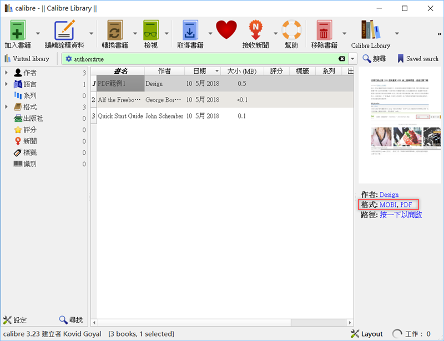Click author cell John Schember
This screenshot has width=444, height=341.
click(164, 116)
